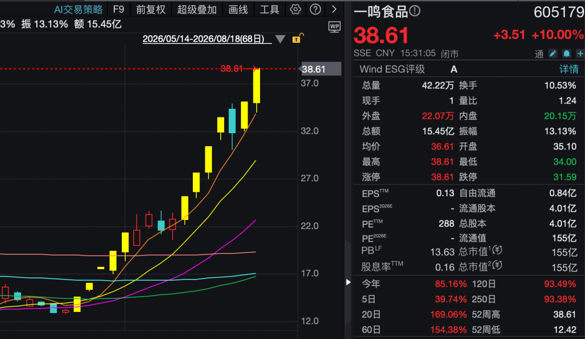Click the +3.51 price change value
Image resolution: width=585 pixels, height=339 pixels.
[509, 35]
